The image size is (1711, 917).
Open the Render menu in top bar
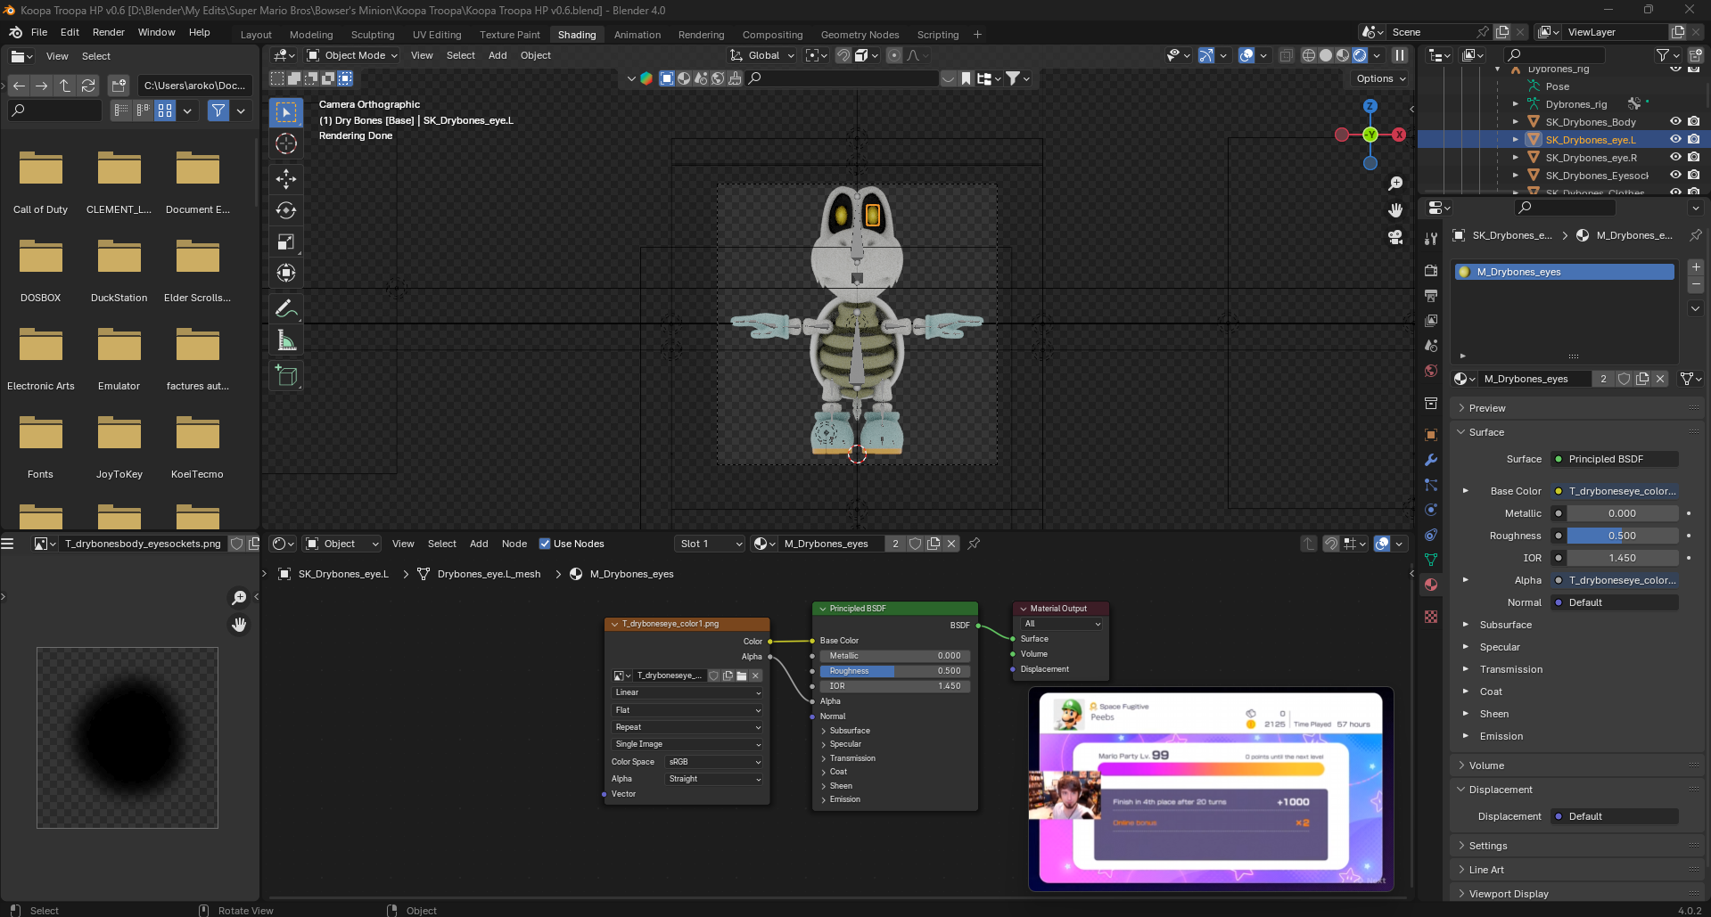(109, 32)
